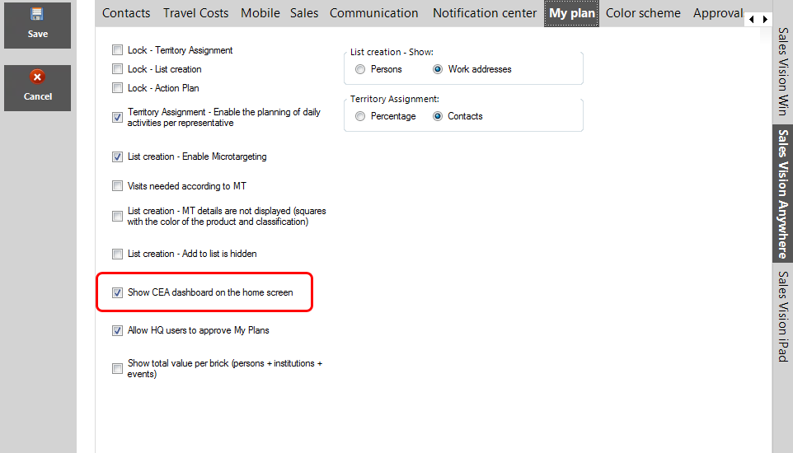Open the Communication tab
This screenshot has width=793, height=453.
tap(373, 13)
